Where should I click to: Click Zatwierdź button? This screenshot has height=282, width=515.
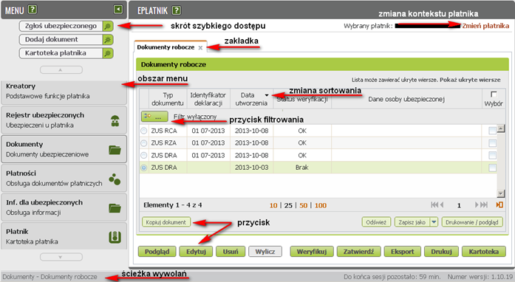point(358,252)
